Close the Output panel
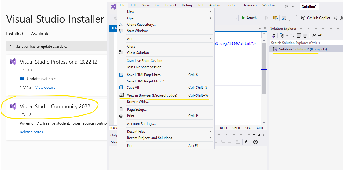This screenshot has height=170, width=343. [264, 135]
